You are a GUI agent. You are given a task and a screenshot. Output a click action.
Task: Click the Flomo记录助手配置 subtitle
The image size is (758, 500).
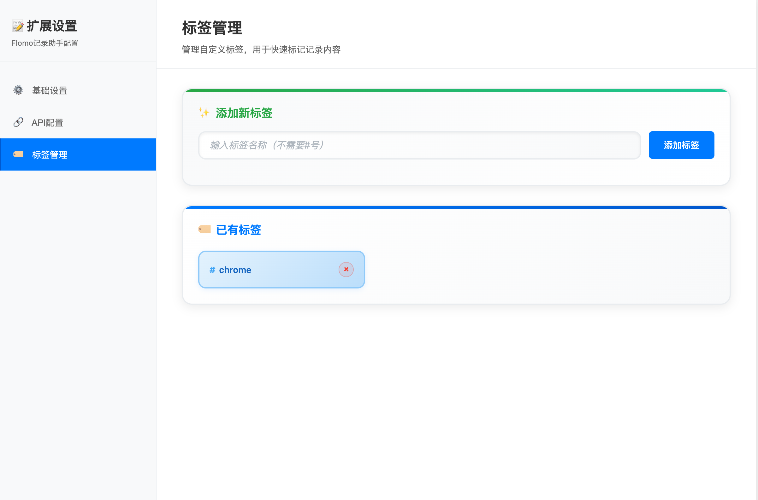pyautogui.click(x=45, y=43)
